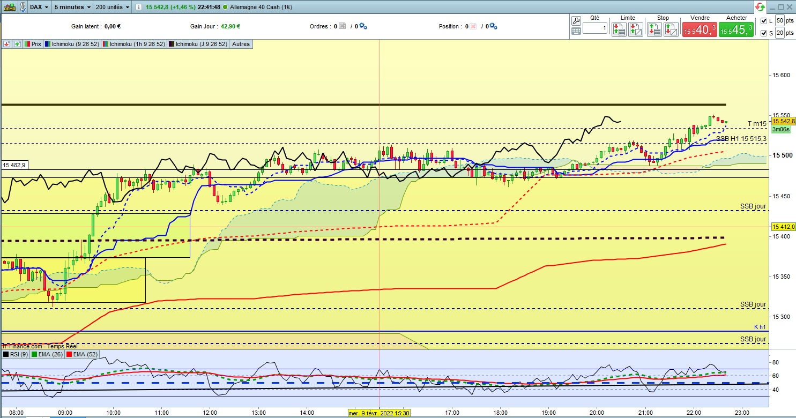Click the Gain latent value 0,00 €

[113, 26]
